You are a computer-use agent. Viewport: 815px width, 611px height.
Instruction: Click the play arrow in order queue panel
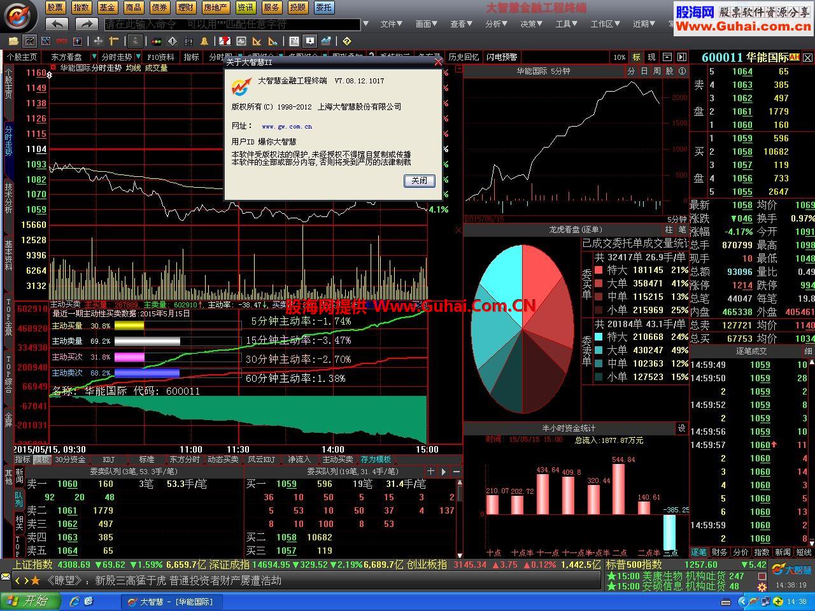point(444,472)
